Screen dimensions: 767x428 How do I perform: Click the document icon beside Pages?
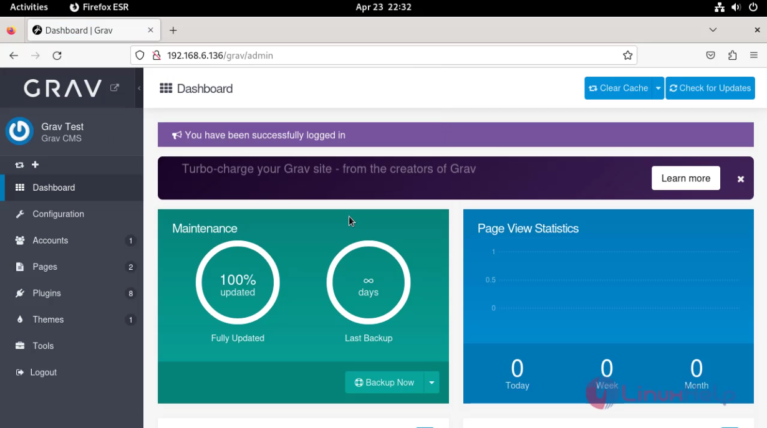pyautogui.click(x=19, y=267)
